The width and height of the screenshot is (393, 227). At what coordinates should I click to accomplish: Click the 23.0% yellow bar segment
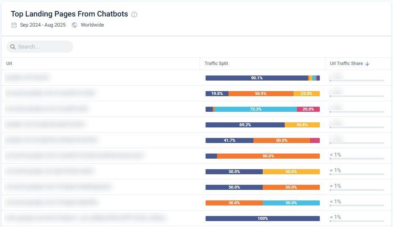[307, 94]
